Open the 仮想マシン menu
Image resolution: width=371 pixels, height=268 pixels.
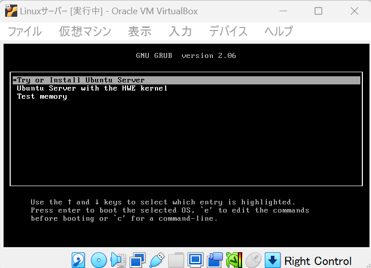click(x=85, y=31)
